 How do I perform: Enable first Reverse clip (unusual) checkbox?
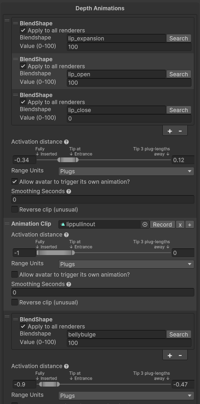(15, 209)
